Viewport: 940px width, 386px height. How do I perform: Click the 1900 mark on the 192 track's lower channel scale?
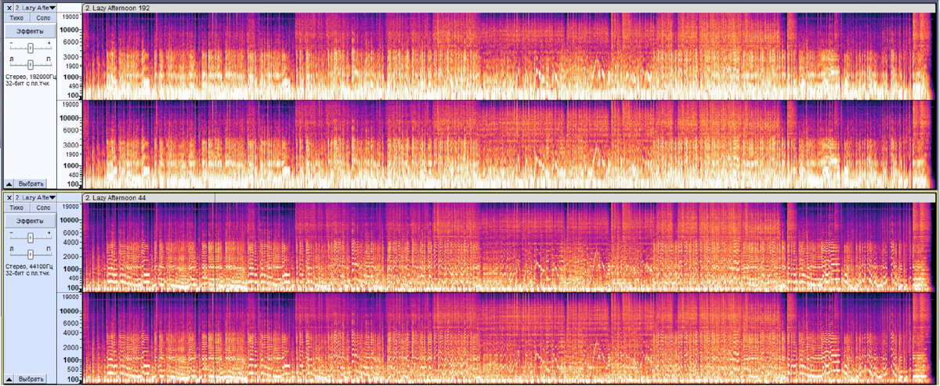point(72,155)
